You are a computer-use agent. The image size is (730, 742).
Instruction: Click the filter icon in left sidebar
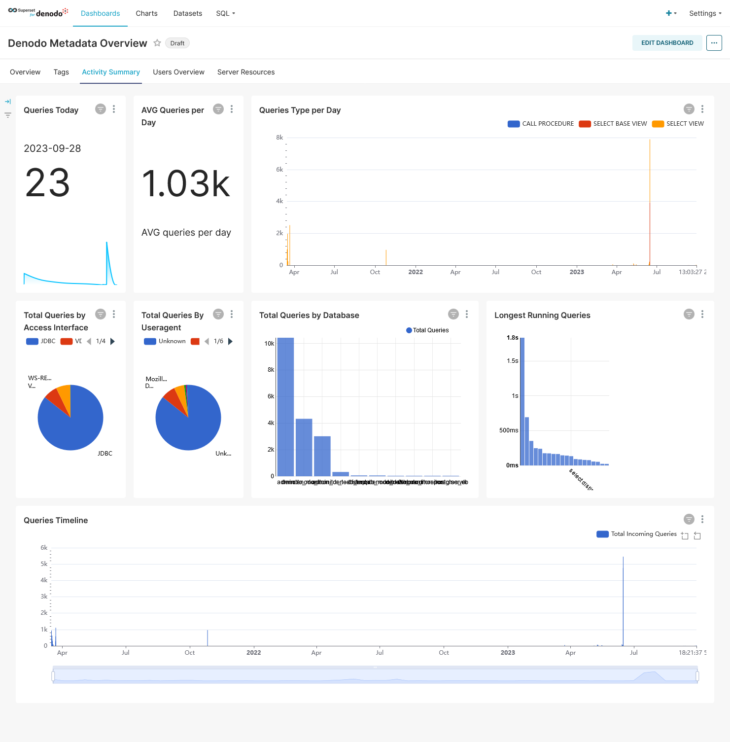8,115
